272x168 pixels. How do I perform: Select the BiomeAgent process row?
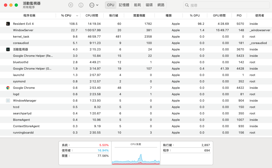(x=136, y=120)
